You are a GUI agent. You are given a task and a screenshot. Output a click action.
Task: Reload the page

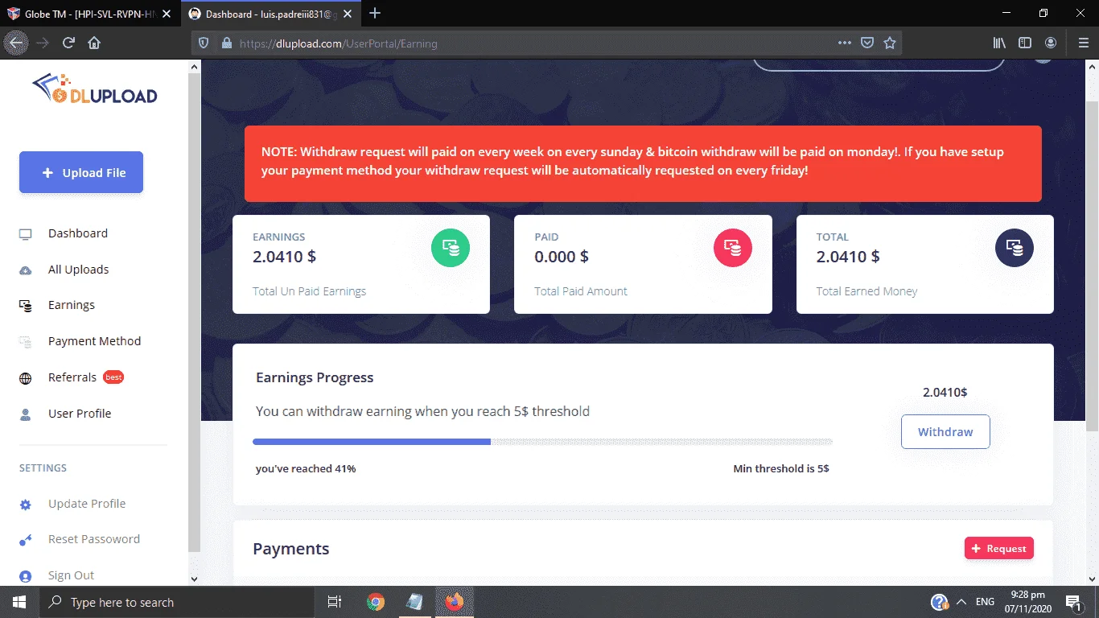[68, 43]
